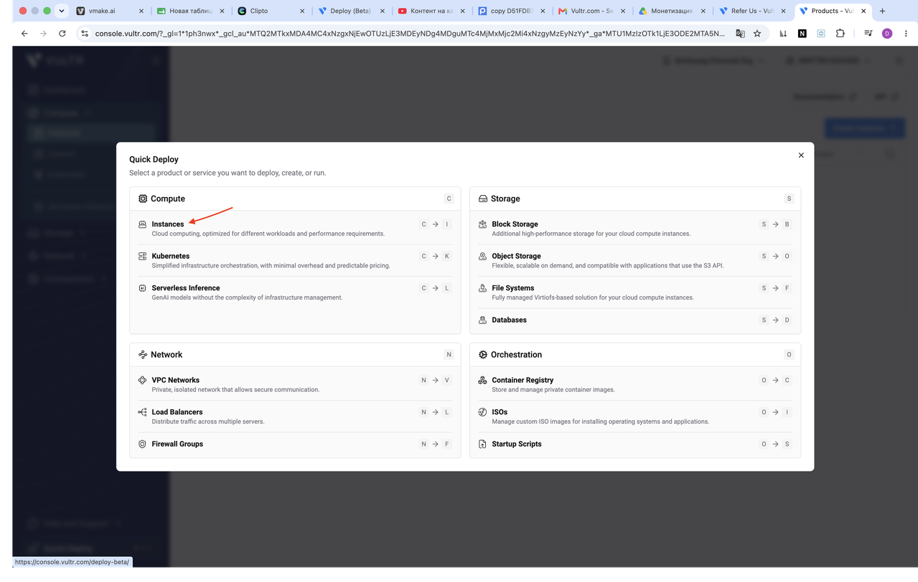Click the Container Registry icon

482,380
